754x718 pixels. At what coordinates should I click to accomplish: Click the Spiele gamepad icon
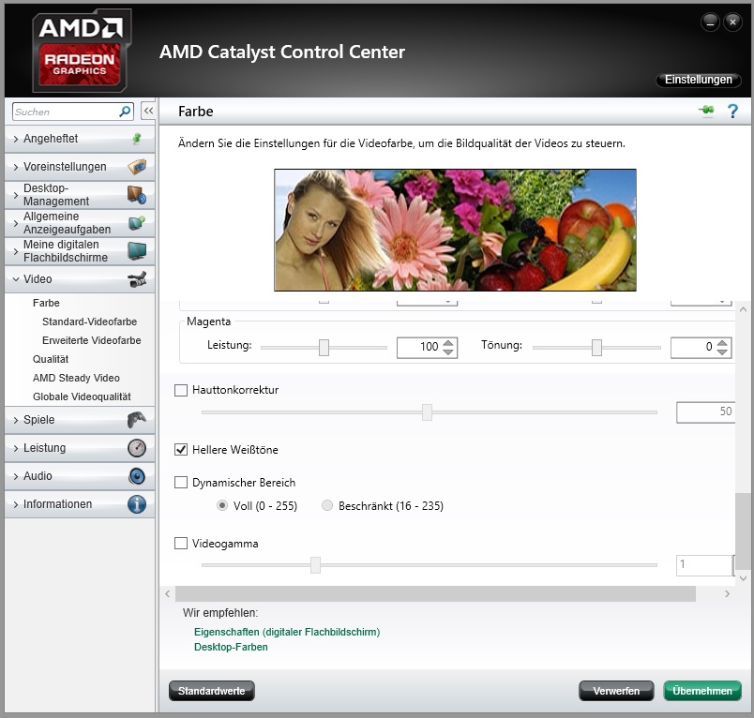tap(137, 420)
